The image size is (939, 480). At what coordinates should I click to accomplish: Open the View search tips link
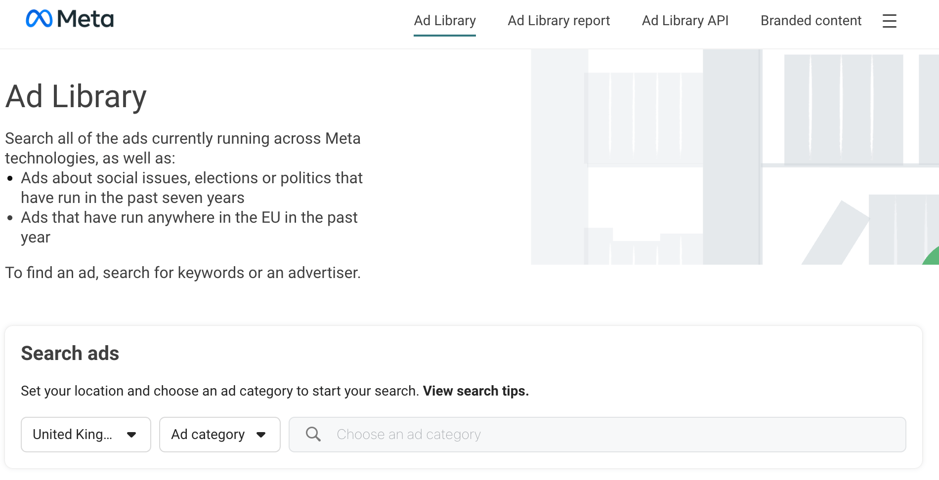coord(475,391)
